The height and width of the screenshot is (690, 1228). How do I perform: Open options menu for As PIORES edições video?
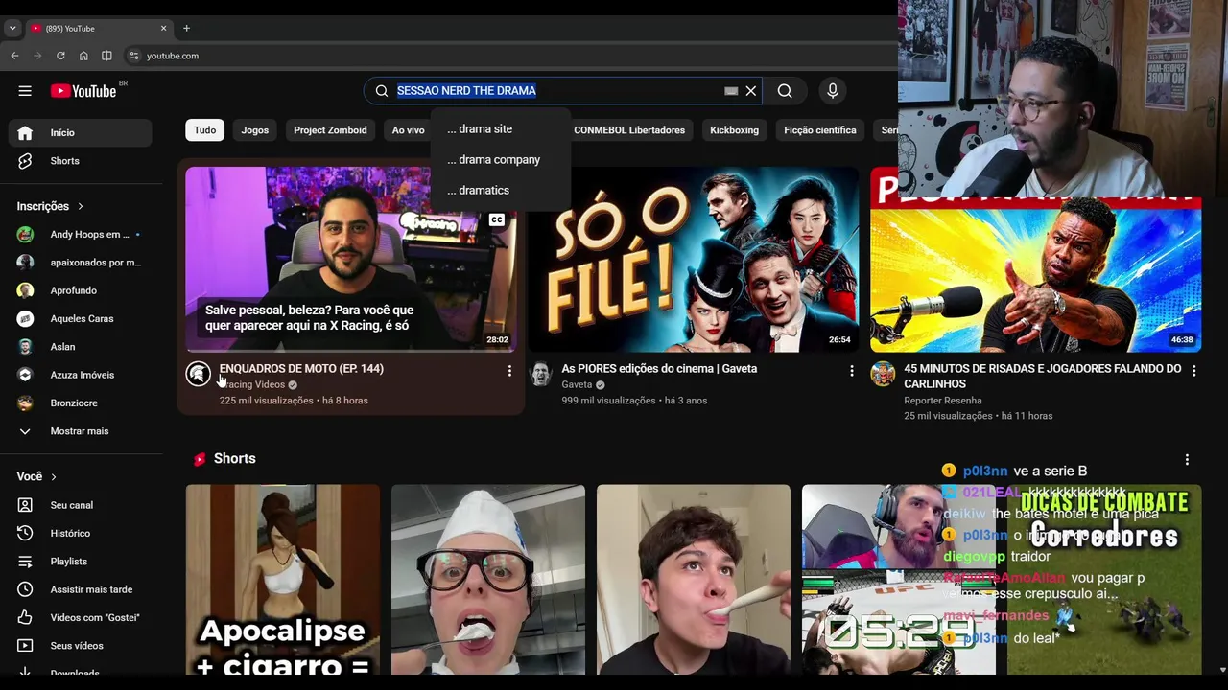click(851, 371)
